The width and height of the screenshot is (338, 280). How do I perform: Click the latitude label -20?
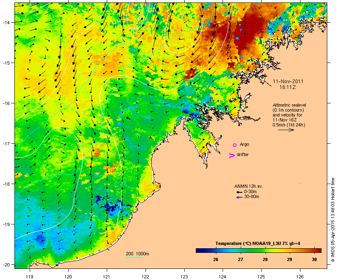coord(6,265)
